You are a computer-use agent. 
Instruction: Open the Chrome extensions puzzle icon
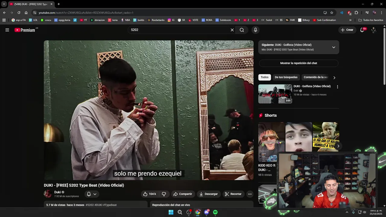[356, 13]
